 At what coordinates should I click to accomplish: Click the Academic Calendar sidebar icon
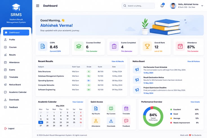(x=5, y=92)
